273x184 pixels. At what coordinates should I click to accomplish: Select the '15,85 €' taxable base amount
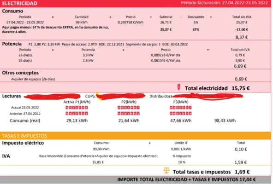(x=98, y=162)
